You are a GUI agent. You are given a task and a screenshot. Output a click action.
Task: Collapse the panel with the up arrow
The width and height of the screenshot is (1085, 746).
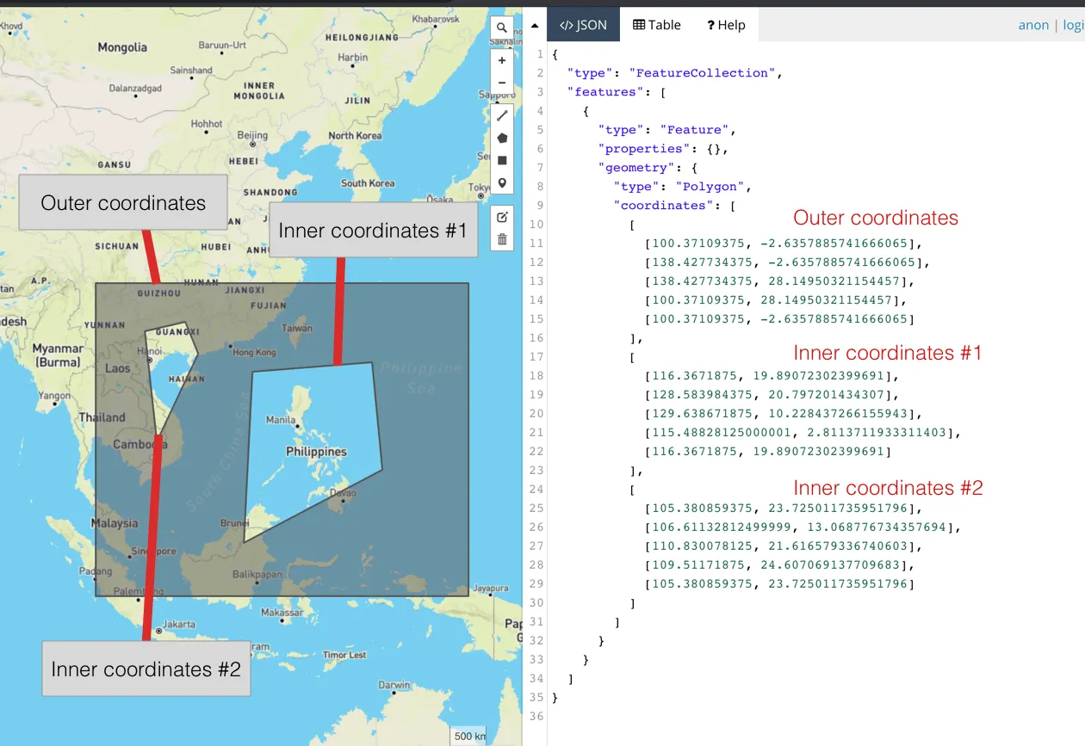(x=535, y=26)
